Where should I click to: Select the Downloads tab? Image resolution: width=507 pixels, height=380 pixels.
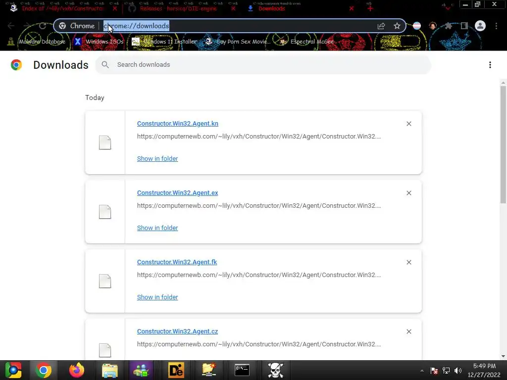[271, 8]
